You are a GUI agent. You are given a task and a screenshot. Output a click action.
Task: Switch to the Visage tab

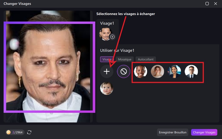tap(107, 59)
